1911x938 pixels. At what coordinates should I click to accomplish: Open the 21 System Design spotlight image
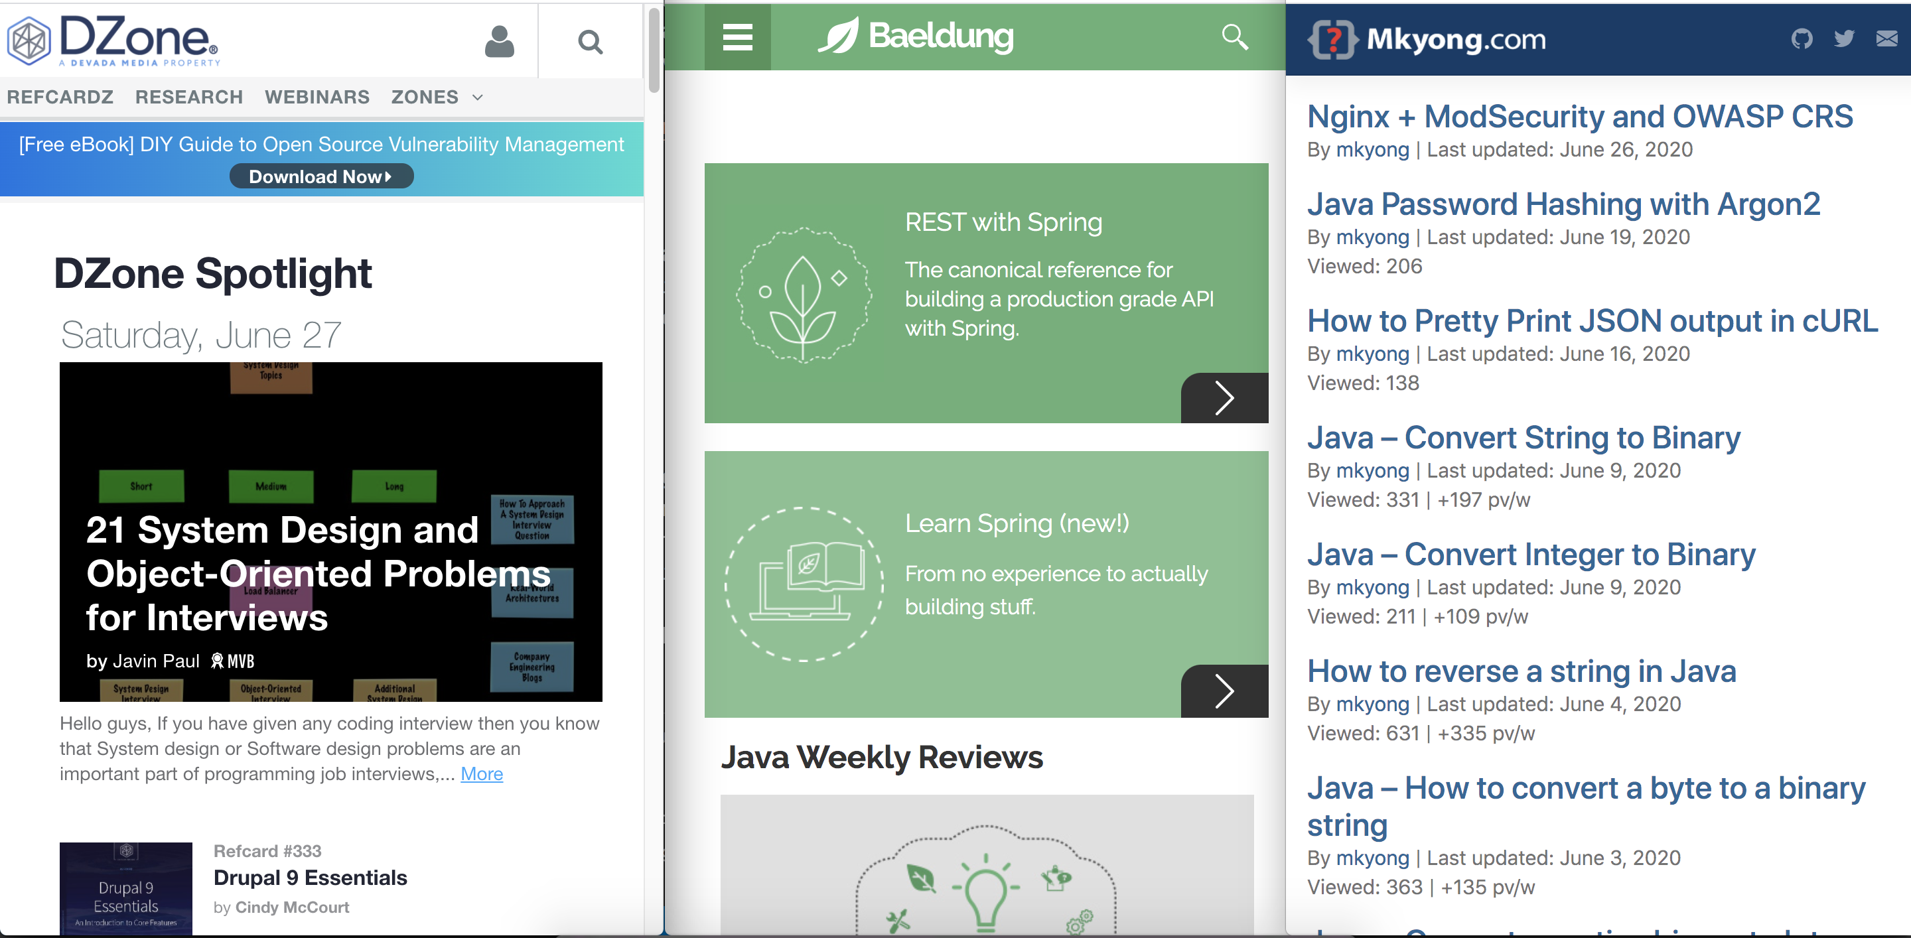331,531
